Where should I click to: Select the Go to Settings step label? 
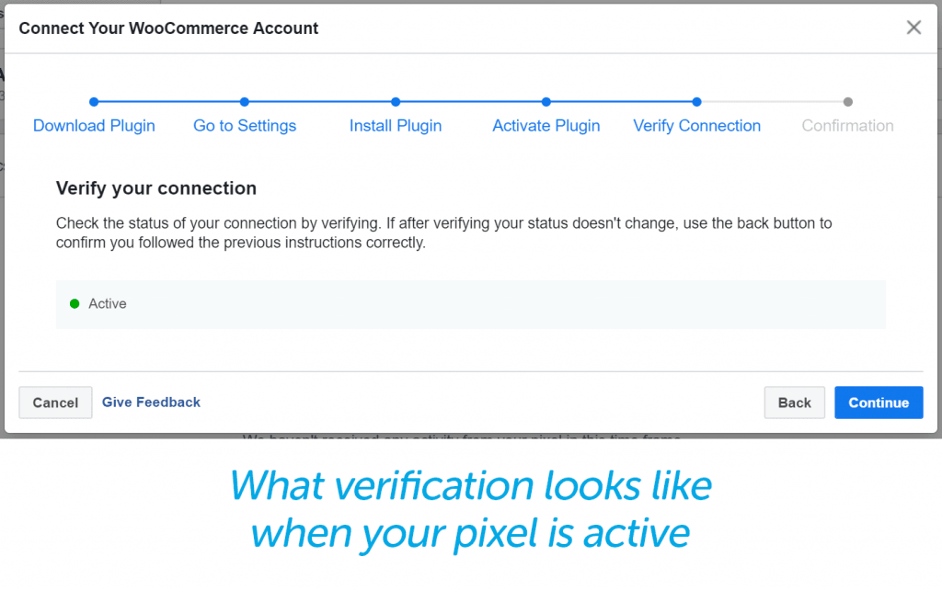pos(244,126)
